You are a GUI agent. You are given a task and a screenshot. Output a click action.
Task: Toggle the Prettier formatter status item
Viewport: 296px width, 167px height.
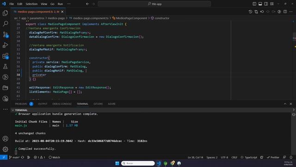(273, 157)
